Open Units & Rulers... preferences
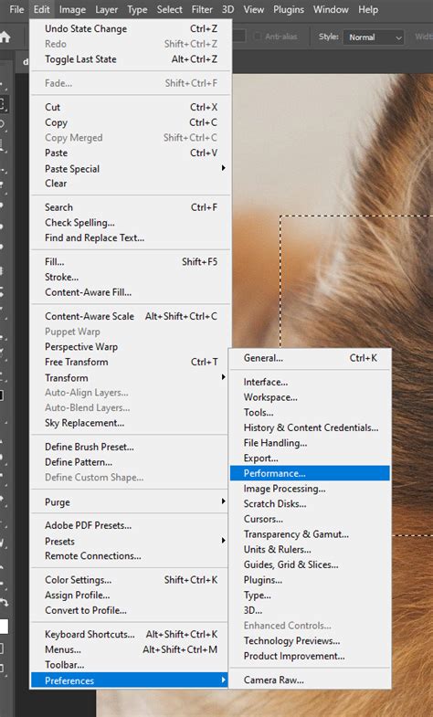This screenshot has height=717, width=433. (310, 549)
